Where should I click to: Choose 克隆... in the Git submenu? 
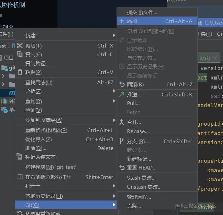click(157, 206)
